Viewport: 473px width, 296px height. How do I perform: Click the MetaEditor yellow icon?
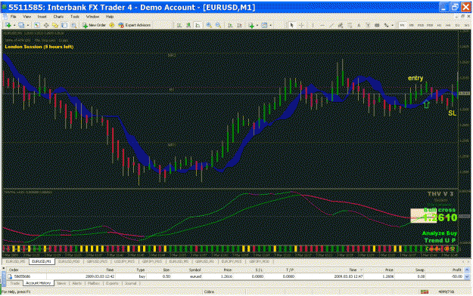(x=111, y=25)
